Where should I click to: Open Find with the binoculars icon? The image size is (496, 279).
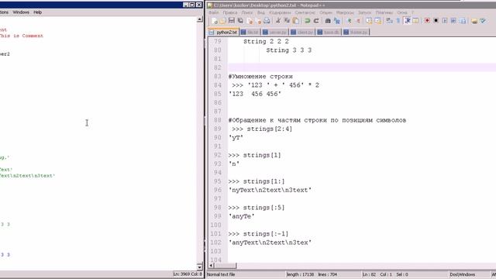328,21
